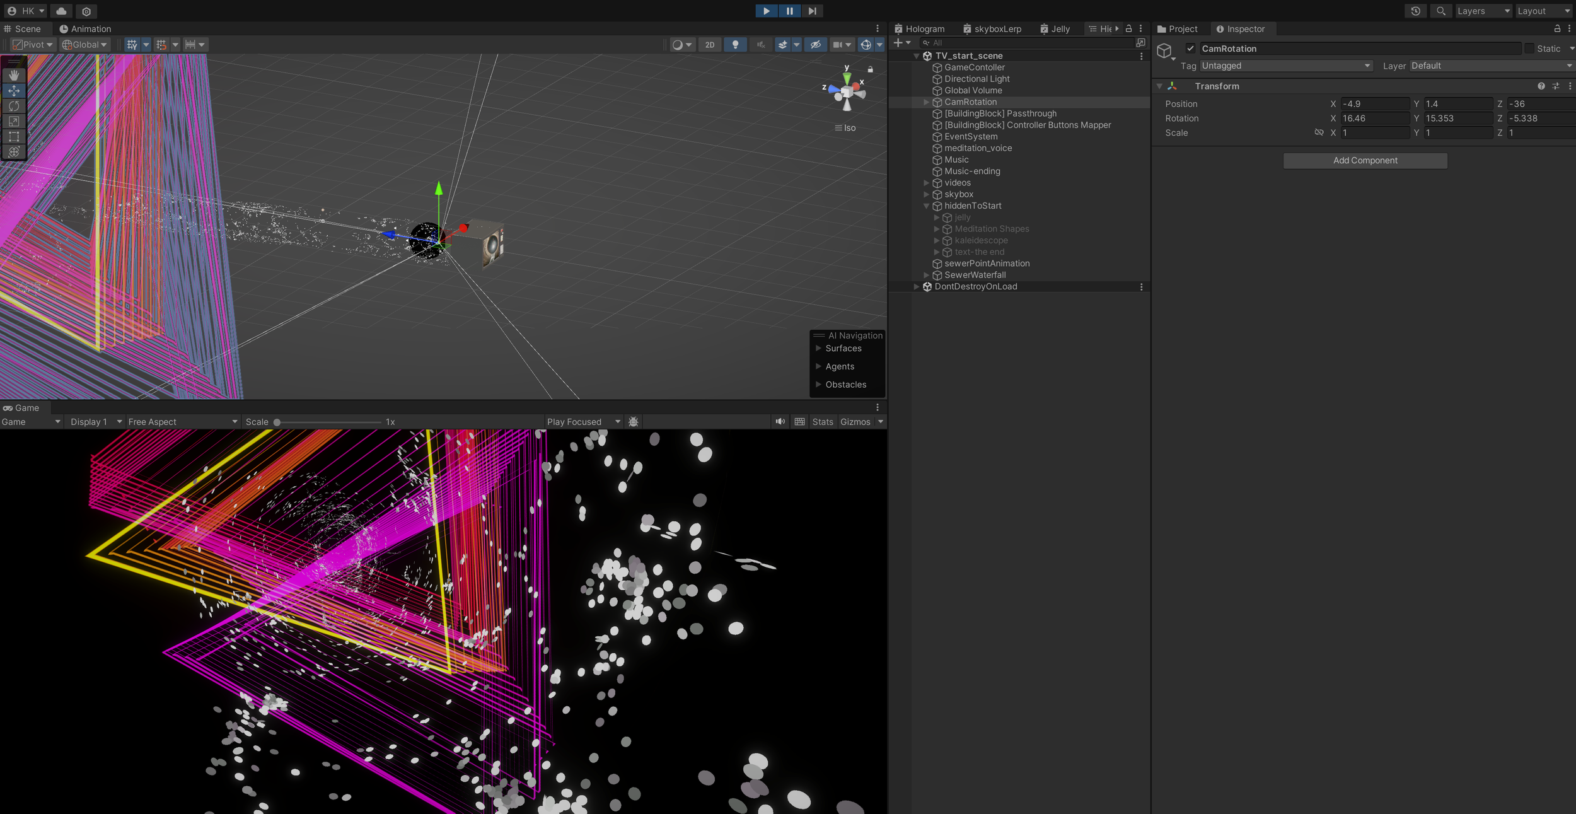This screenshot has height=814, width=1576.
Task: Open the Play Focused dropdown
Action: pos(583,422)
